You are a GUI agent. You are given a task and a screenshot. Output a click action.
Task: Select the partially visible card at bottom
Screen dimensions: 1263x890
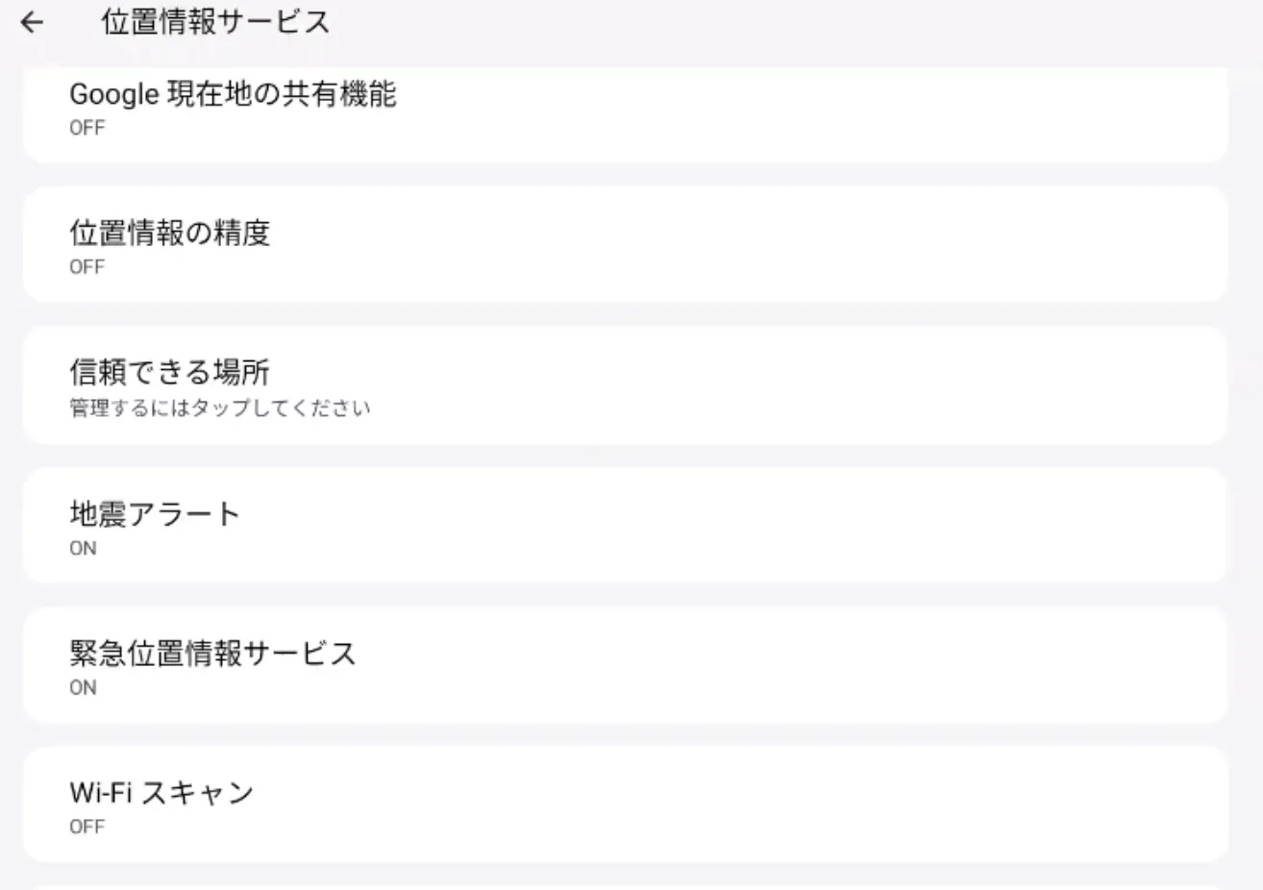point(625,886)
